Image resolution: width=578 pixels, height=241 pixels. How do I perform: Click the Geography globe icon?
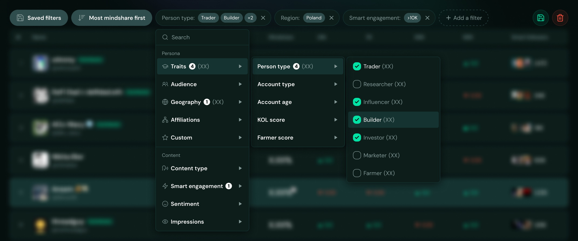[x=165, y=102]
